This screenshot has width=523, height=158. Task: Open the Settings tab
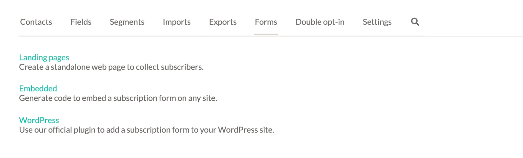pos(377,22)
